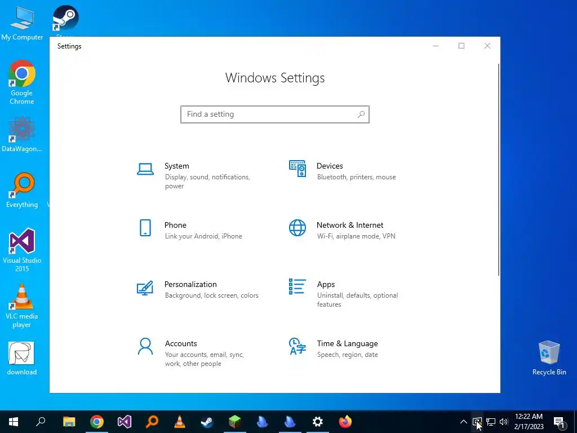This screenshot has height=433, width=577.
Task: Click "Background, lock screen, colors" description
Action: (x=212, y=295)
